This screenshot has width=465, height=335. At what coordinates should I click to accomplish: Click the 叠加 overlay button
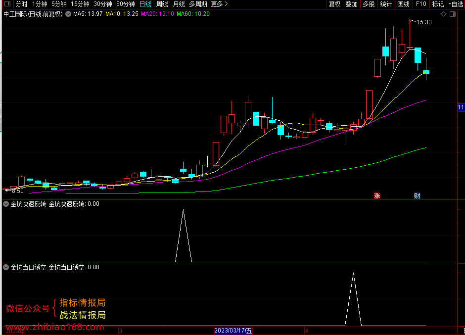point(352,4)
